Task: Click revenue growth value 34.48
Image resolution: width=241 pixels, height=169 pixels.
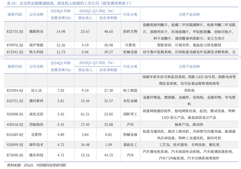Action: coord(85,145)
